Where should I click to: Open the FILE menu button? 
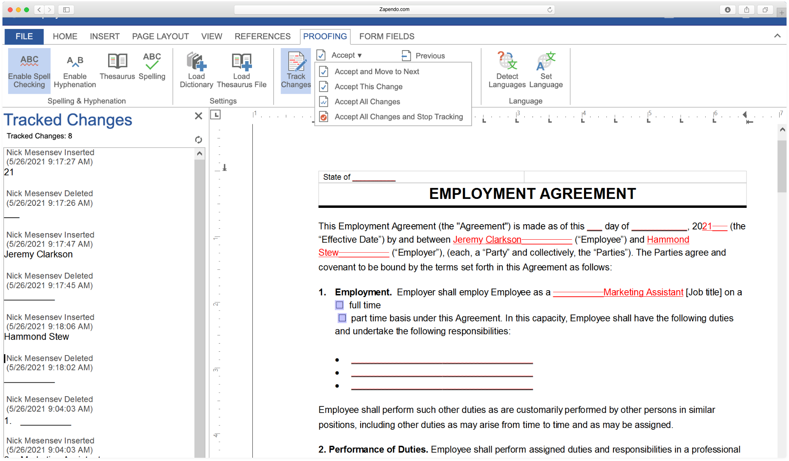pos(24,36)
